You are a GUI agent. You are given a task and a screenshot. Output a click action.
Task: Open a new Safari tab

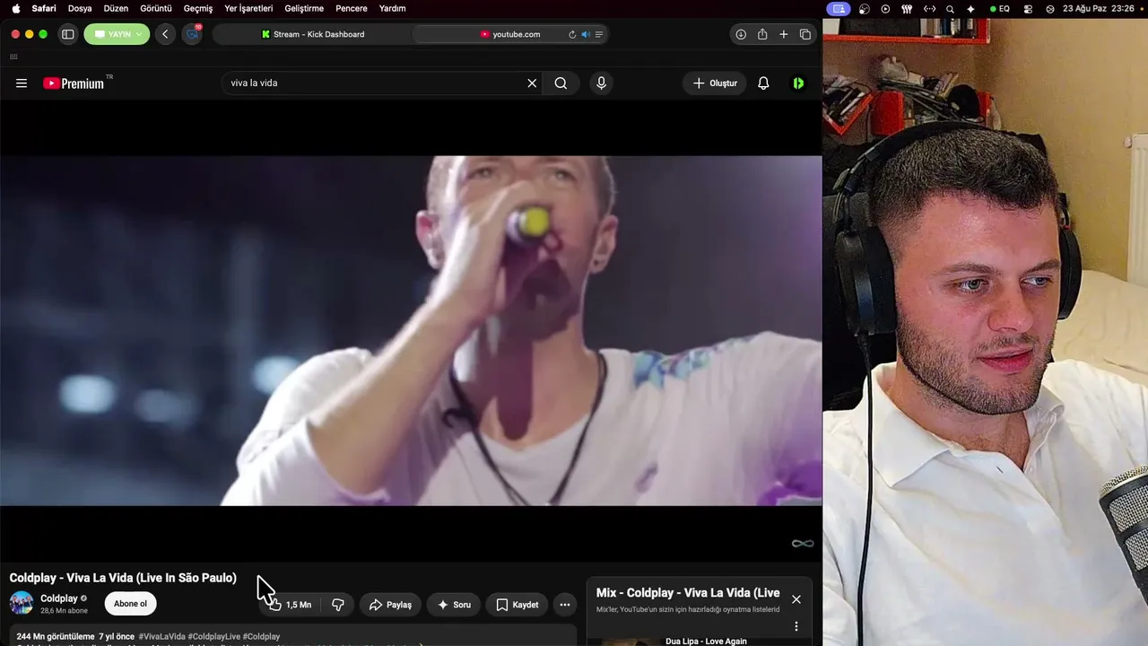click(783, 34)
